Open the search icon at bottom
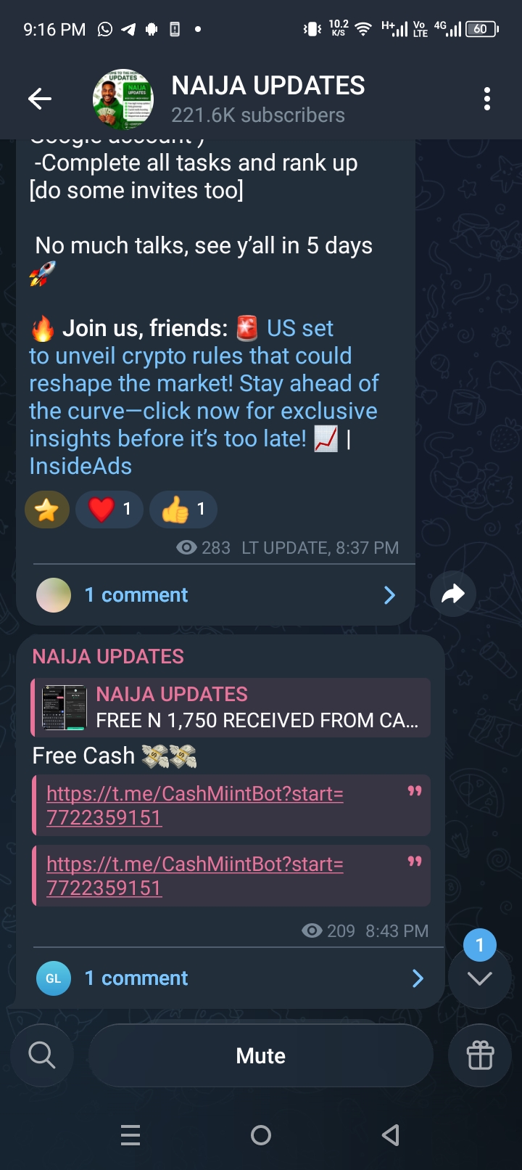Screen dimensions: 522x1170 click(x=42, y=1055)
